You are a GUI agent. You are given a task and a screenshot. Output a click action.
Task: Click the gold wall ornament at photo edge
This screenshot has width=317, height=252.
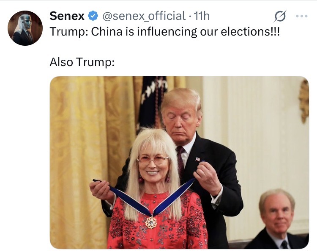click(304, 100)
